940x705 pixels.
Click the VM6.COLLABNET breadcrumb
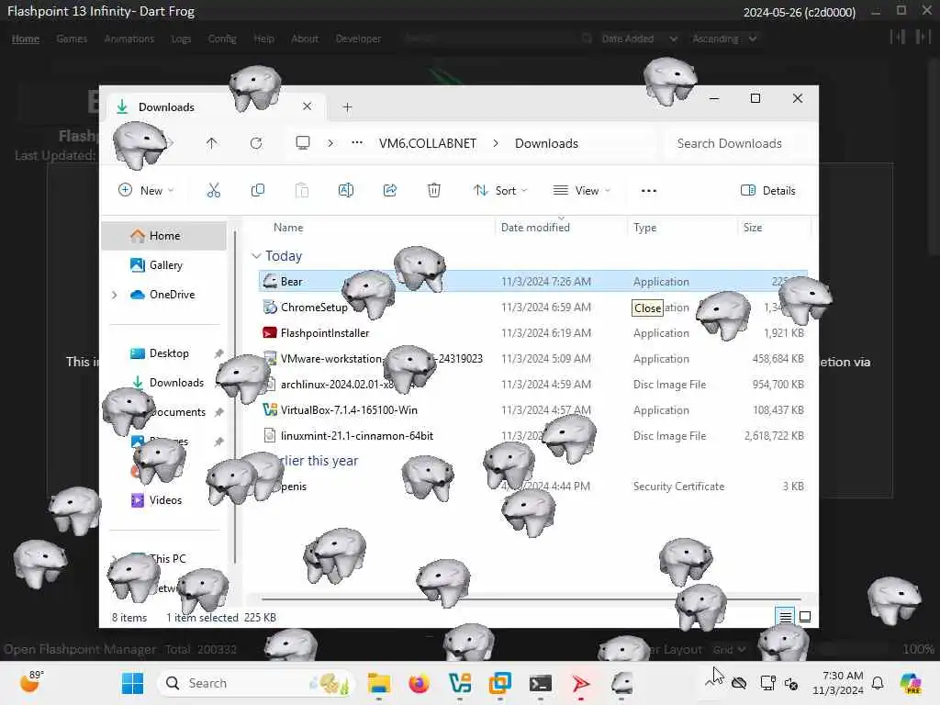click(428, 143)
